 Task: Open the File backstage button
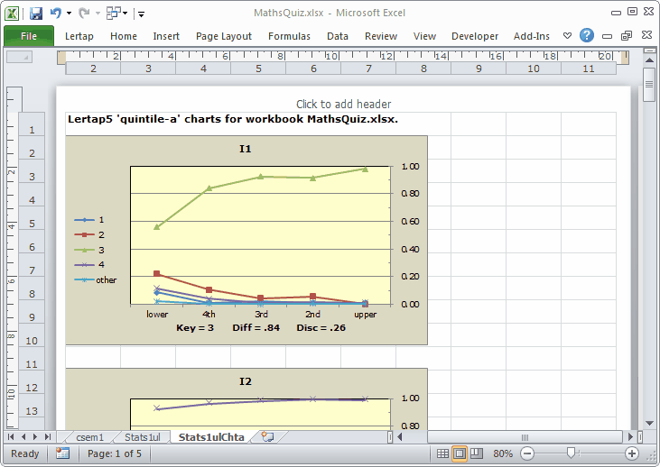pyautogui.click(x=29, y=36)
